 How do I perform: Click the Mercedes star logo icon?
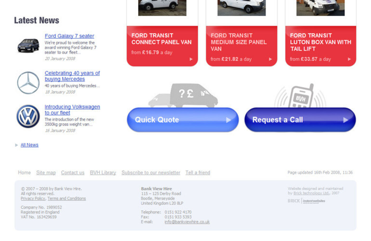28,83
